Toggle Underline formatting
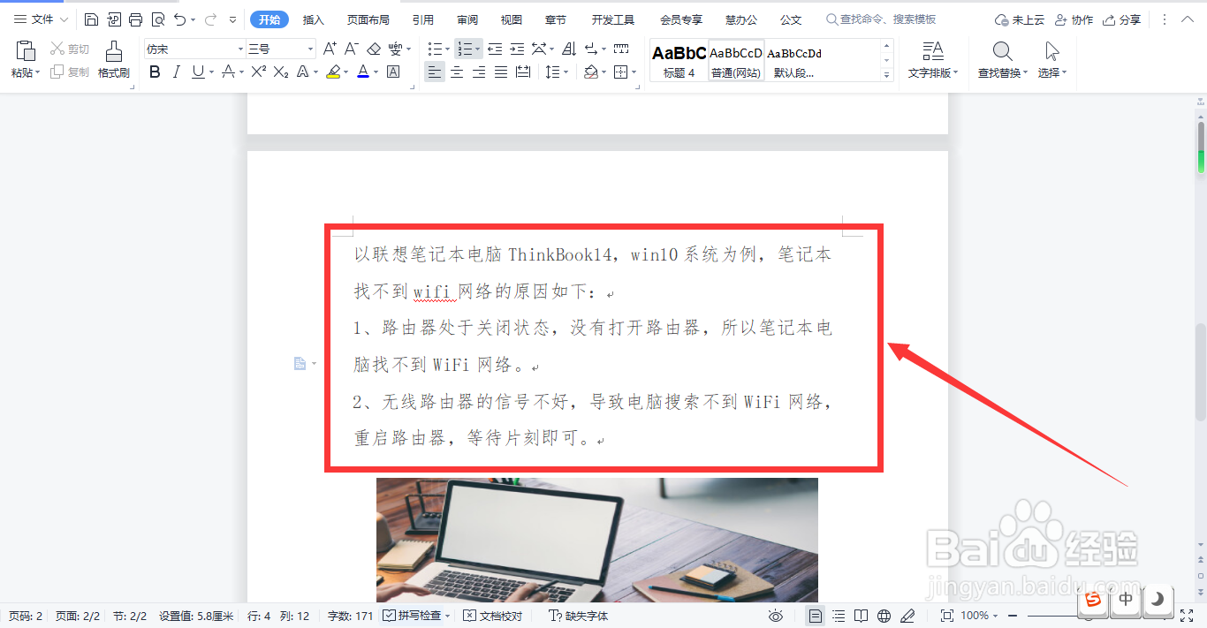1207x628 pixels. point(198,72)
